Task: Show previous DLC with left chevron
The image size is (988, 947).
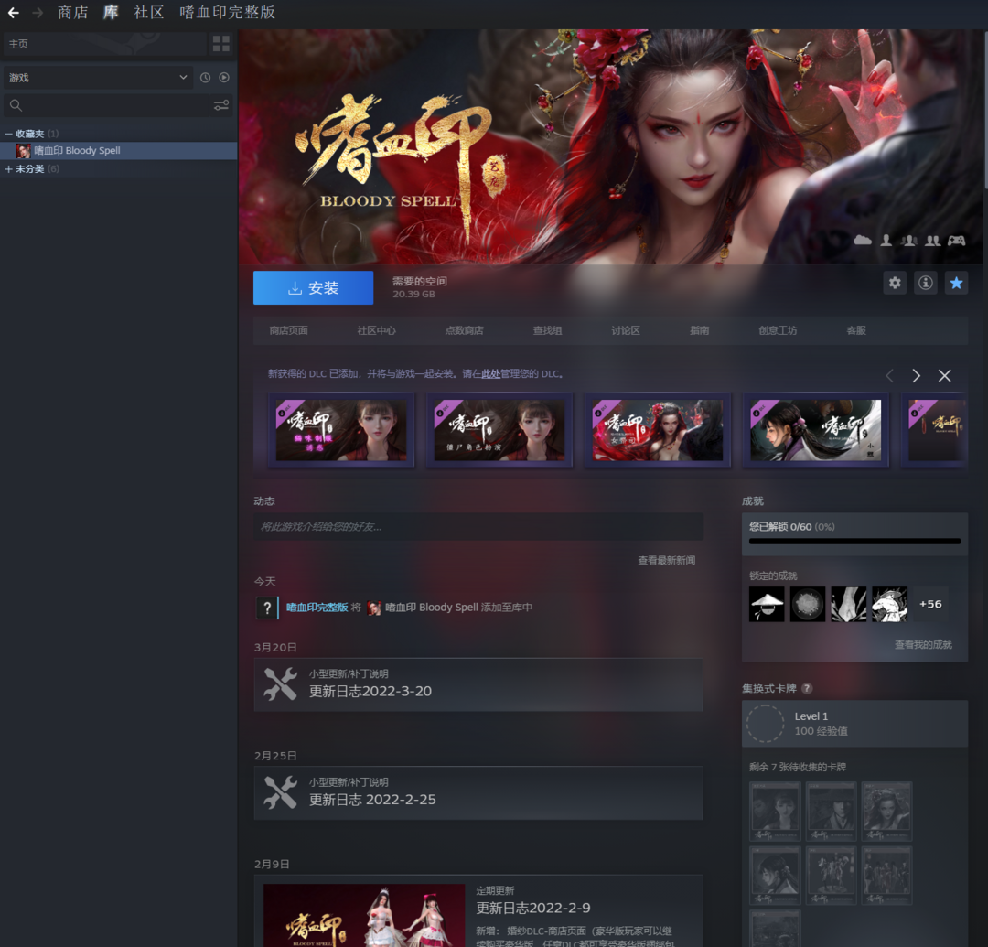Action: point(890,376)
